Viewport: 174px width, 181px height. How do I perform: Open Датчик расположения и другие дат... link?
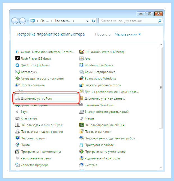[111, 92]
